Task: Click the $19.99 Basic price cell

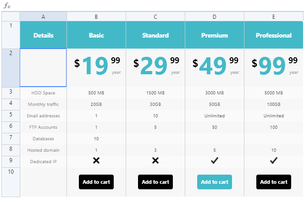Action: (96, 67)
